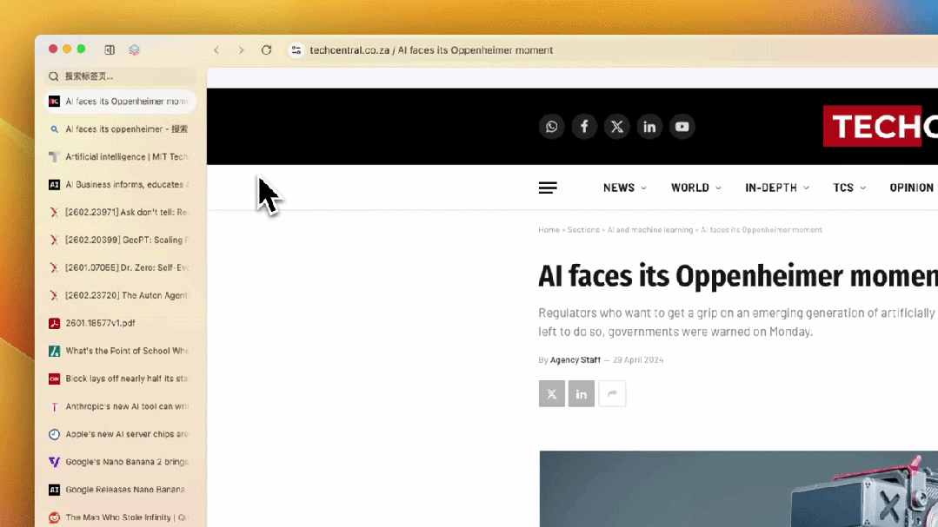This screenshot has height=527, width=938.
Task: Share article on LinkedIn below byline
Action: coord(582,394)
